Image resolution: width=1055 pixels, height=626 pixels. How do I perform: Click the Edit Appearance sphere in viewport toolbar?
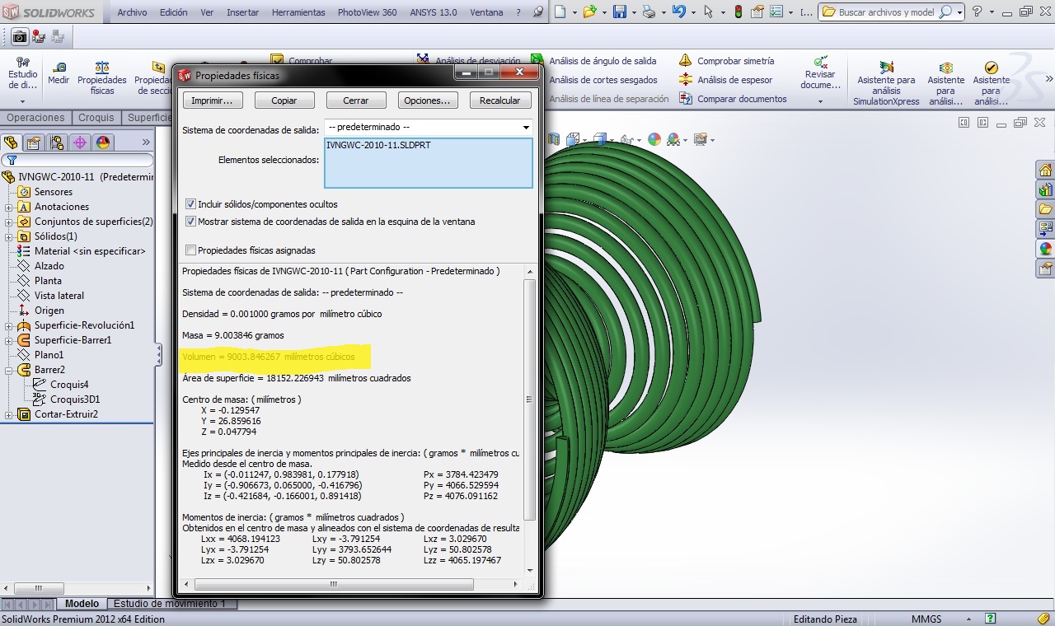(654, 139)
